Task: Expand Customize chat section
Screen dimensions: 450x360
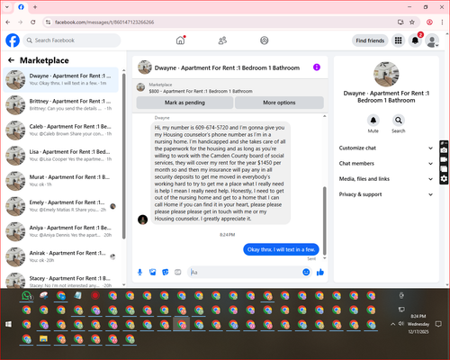Action: click(386, 148)
